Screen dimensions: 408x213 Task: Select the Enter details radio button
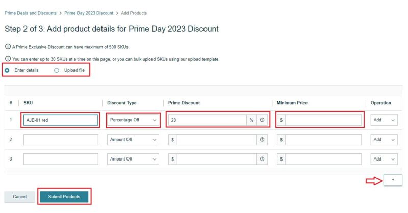pos(7,70)
